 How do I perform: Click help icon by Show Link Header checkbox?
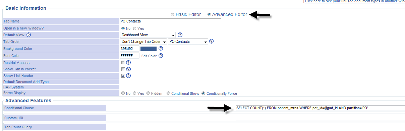(128, 76)
